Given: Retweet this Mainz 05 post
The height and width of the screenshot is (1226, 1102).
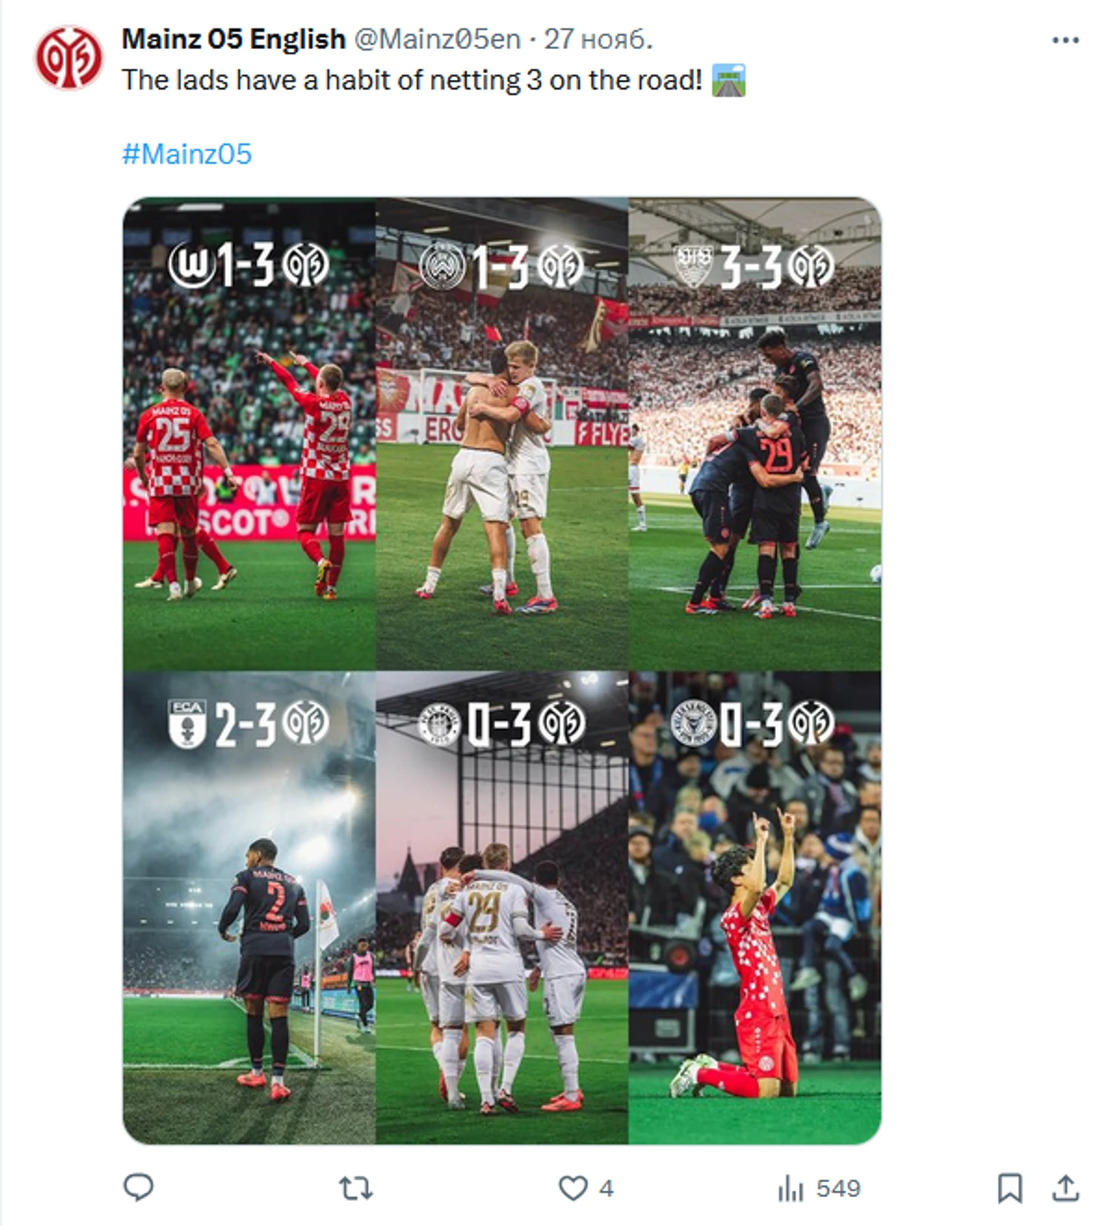Looking at the screenshot, I should click(x=356, y=1188).
